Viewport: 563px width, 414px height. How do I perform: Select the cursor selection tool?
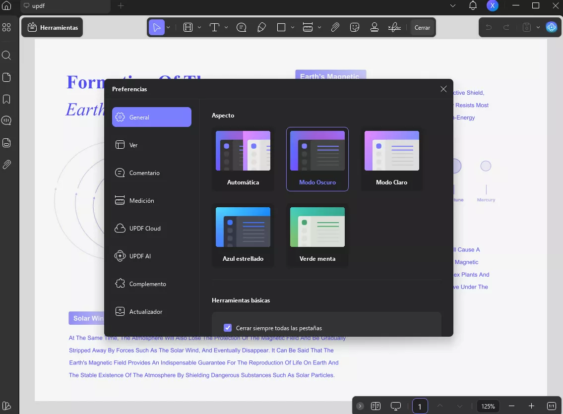[157, 27]
